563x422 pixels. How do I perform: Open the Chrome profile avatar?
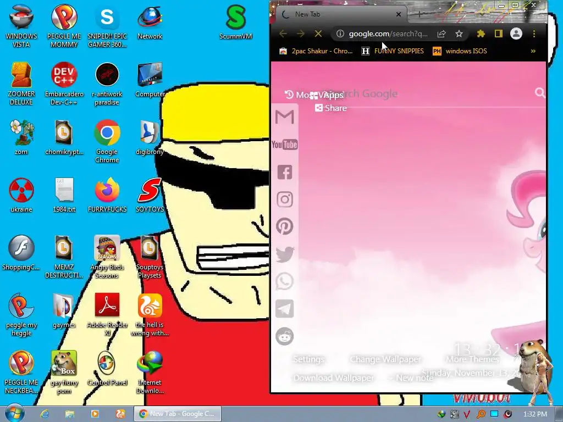point(516,34)
